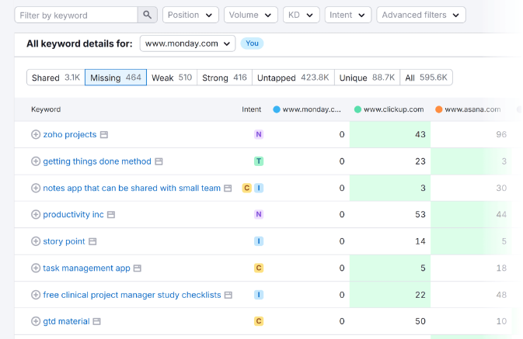Click plus icon beside gtd material
The image size is (523, 339).
click(x=36, y=321)
